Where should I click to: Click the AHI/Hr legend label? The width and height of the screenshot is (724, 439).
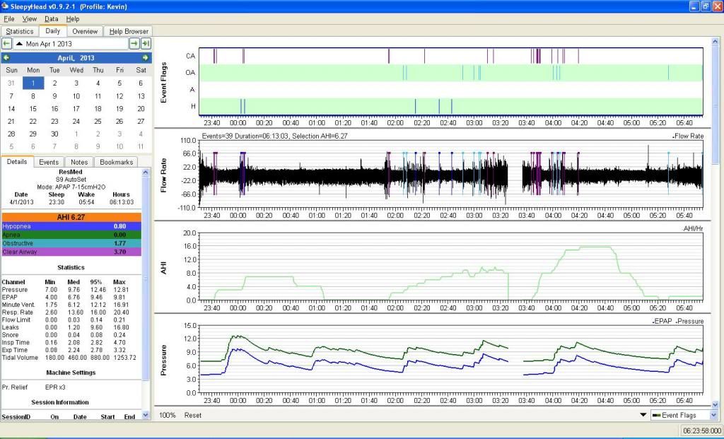693,229
